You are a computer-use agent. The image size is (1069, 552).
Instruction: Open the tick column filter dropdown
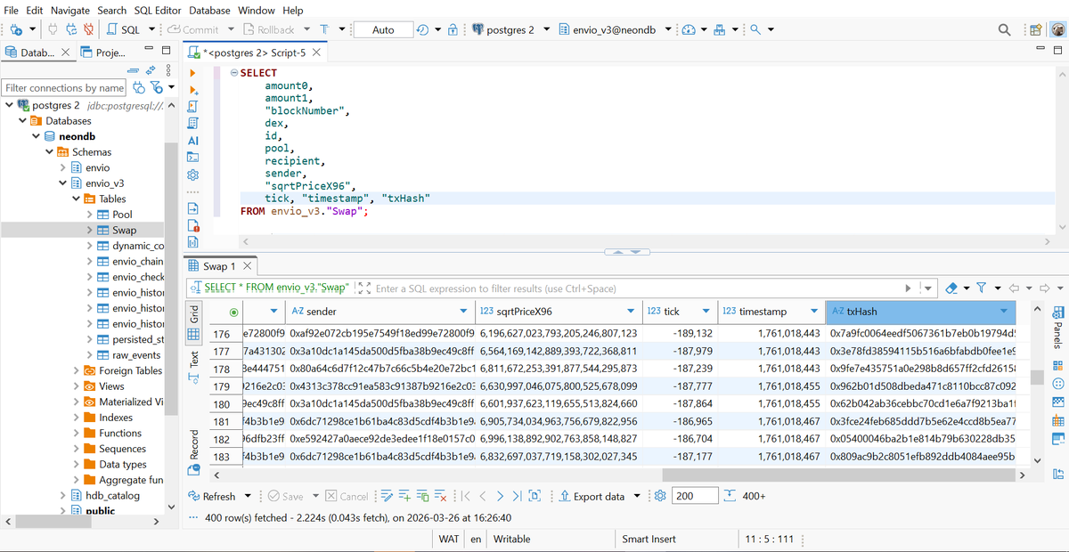706,311
